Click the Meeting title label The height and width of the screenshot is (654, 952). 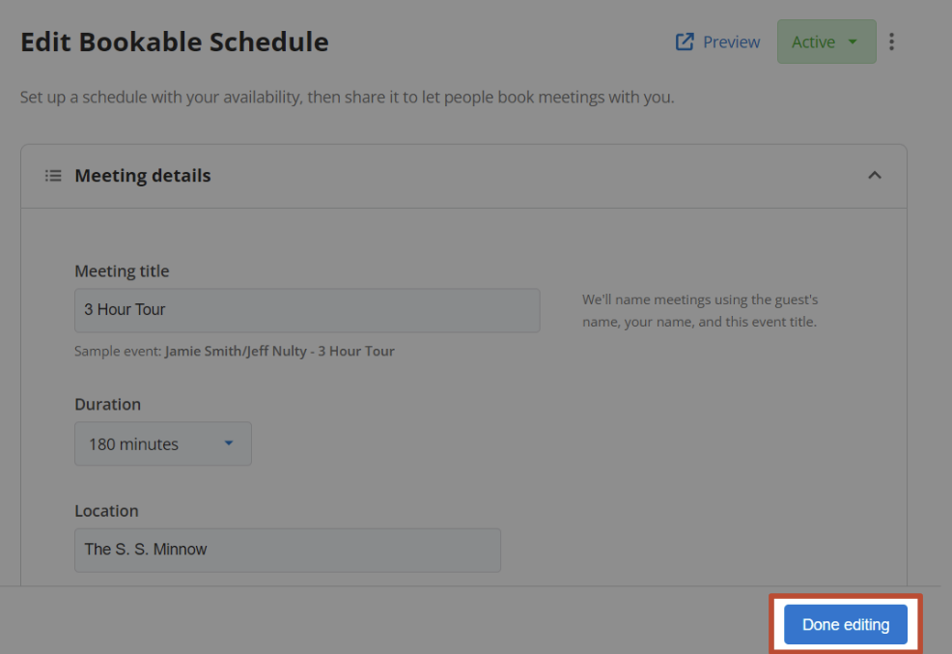[x=122, y=270]
